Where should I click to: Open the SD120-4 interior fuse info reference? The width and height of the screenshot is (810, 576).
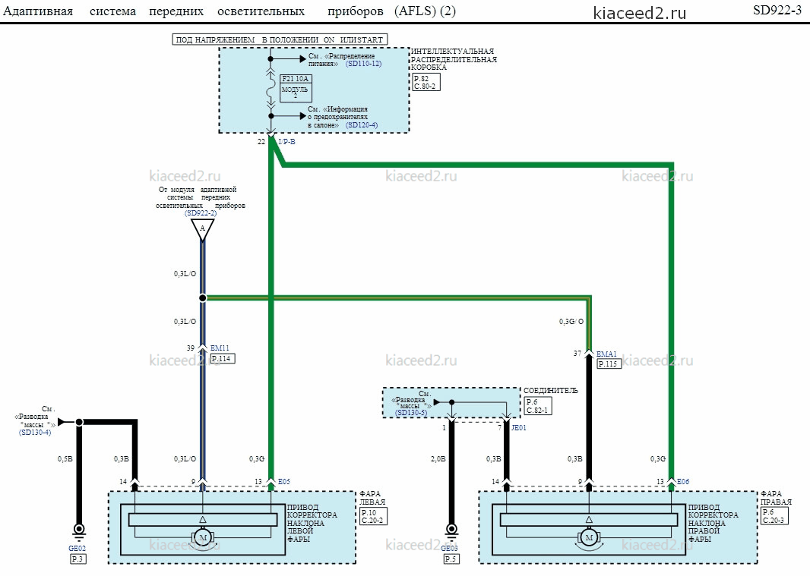tap(362, 125)
